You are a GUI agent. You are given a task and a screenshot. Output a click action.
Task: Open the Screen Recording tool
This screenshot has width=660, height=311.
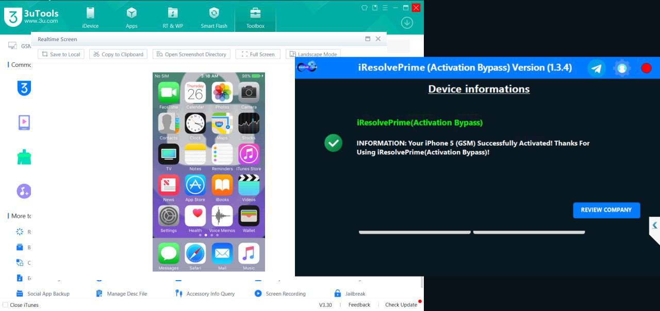pyautogui.click(x=280, y=293)
